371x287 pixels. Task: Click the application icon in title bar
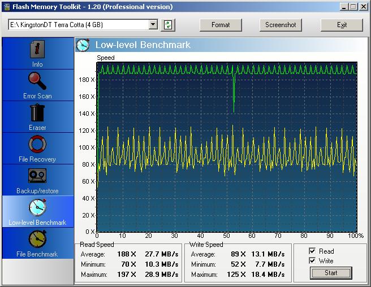tap(7, 7)
